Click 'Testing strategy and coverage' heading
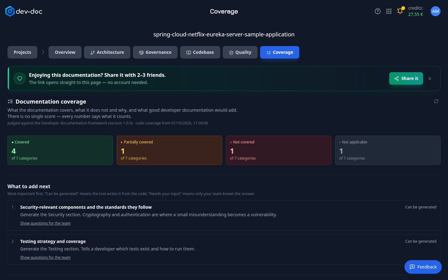Screen dimensions: 448x280 (x=53, y=241)
